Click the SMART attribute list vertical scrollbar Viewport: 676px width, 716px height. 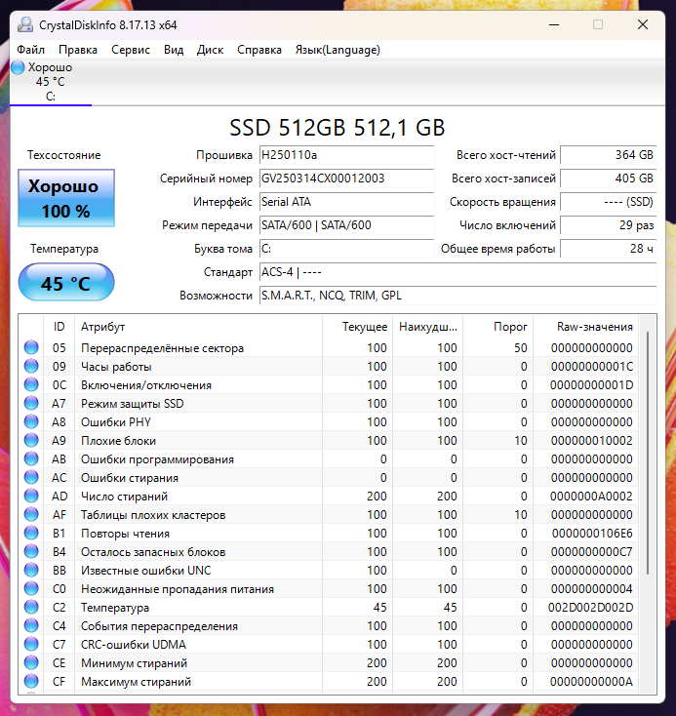pos(648,452)
